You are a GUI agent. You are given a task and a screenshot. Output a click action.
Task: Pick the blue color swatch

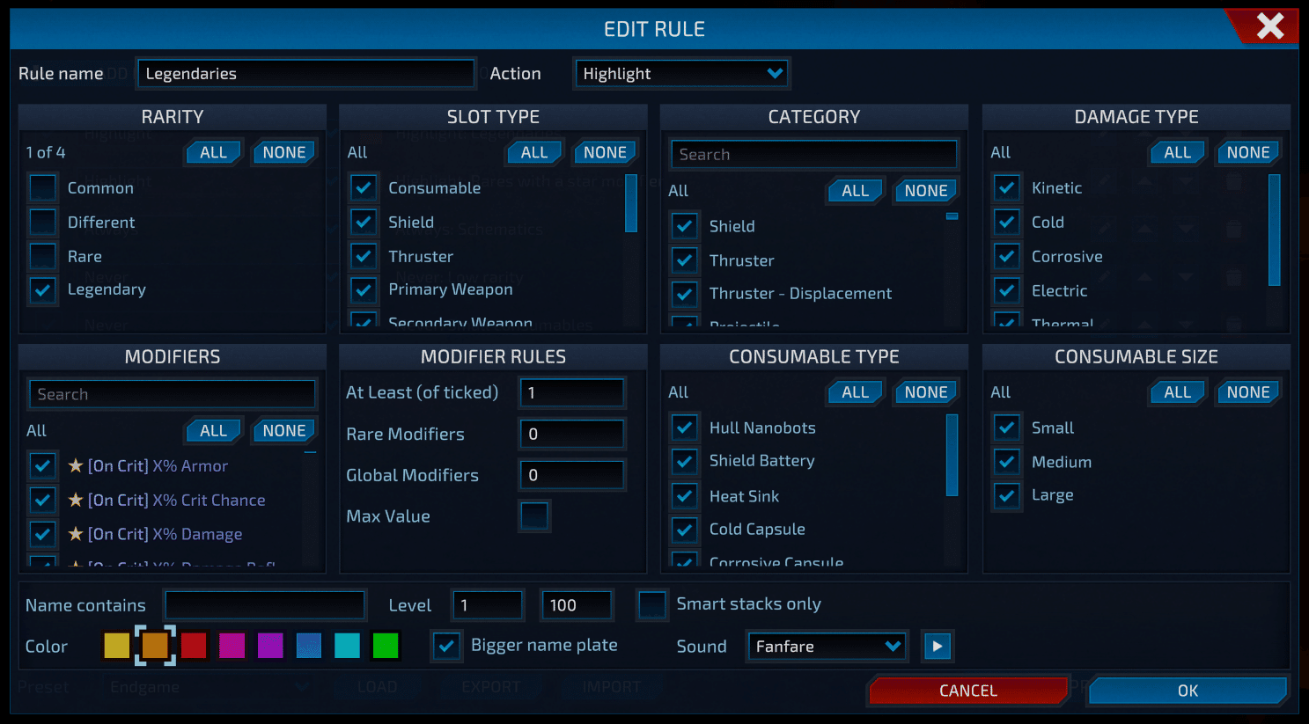tap(309, 646)
